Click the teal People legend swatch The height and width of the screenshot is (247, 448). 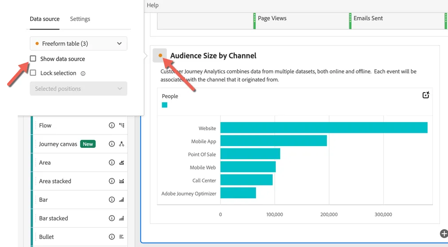165,105
